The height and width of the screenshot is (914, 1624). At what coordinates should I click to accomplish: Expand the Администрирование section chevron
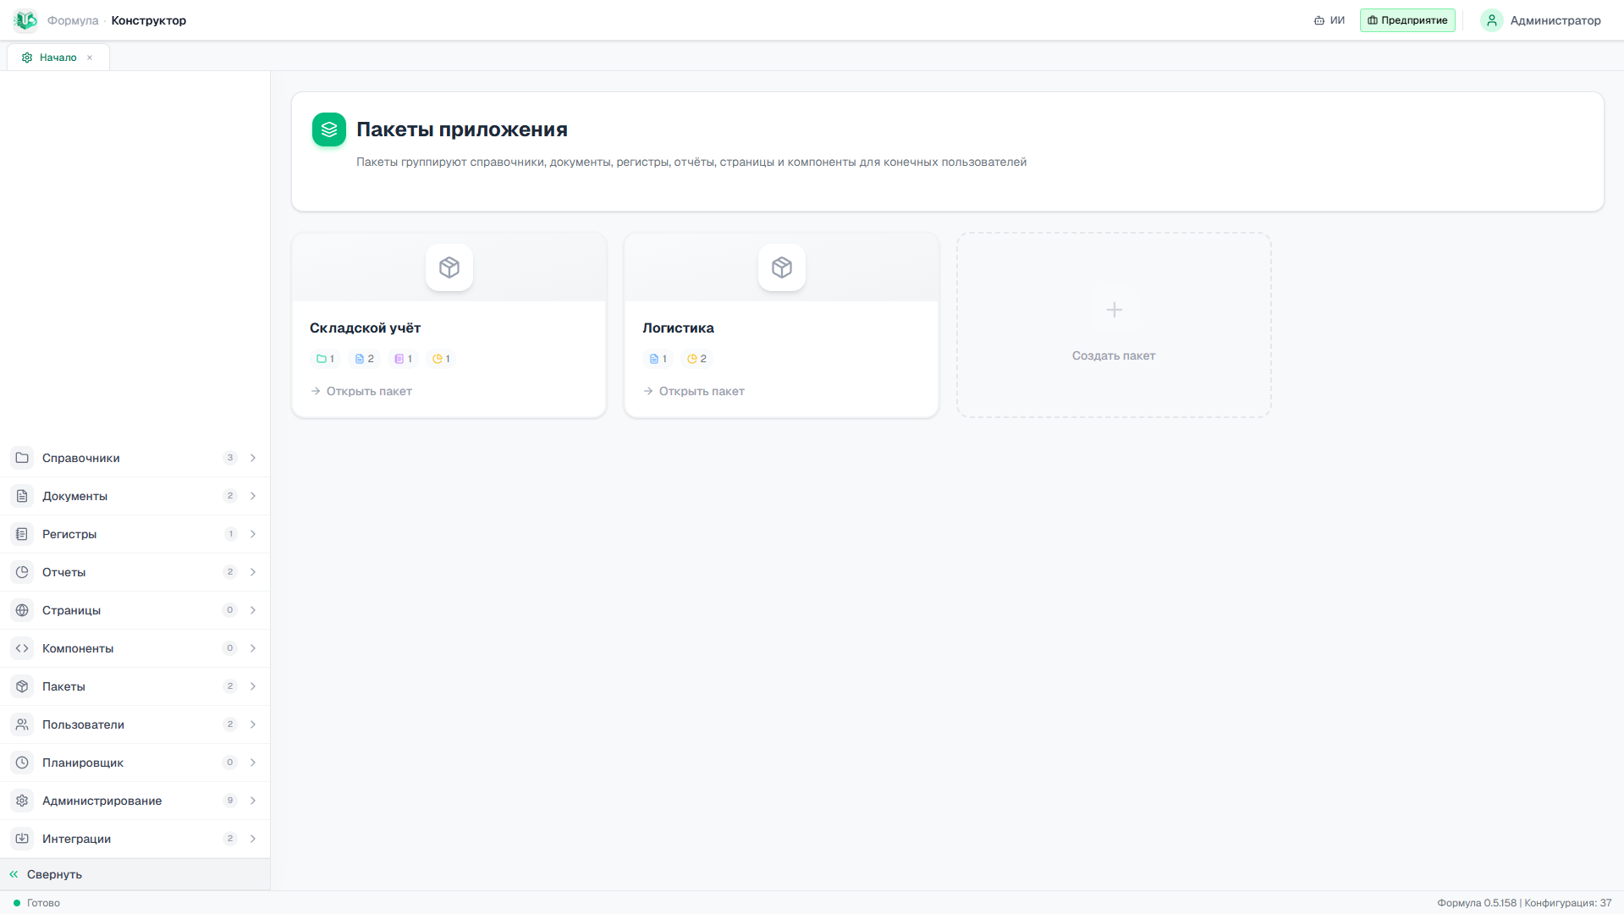pyautogui.click(x=253, y=801)
